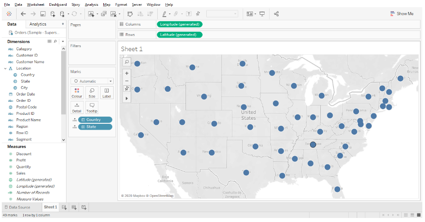This screenshot has width=425, height=222.
Task: Collapse the Location hierarchy
Action: [5, 69]
